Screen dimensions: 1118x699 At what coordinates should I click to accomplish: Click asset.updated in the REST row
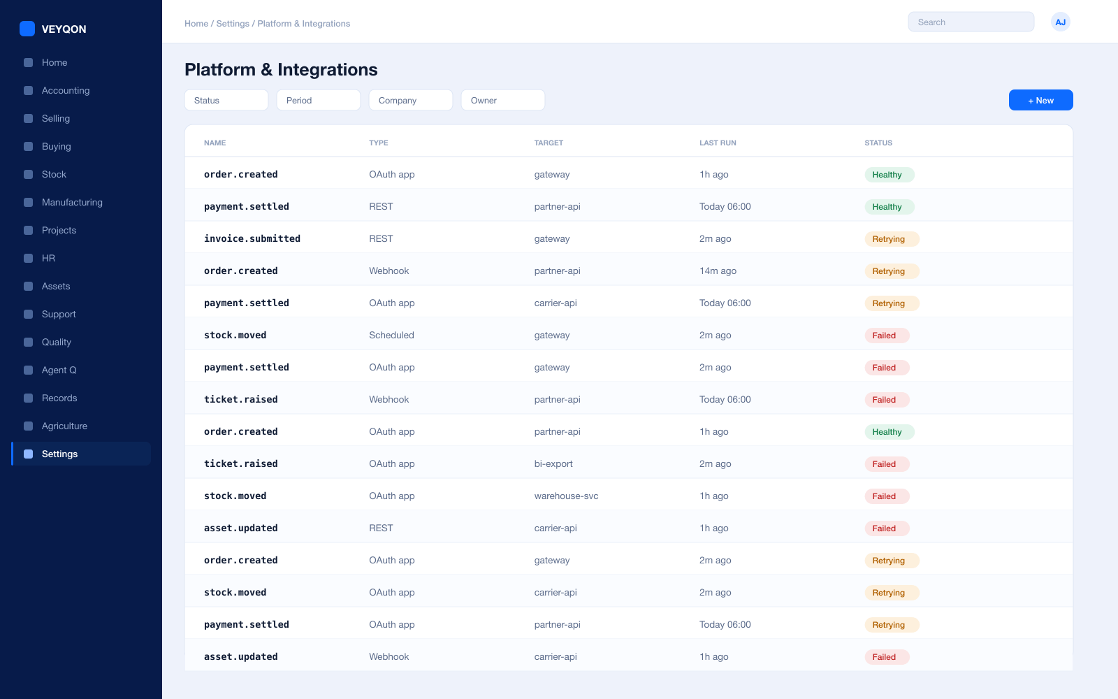(241, 528)
